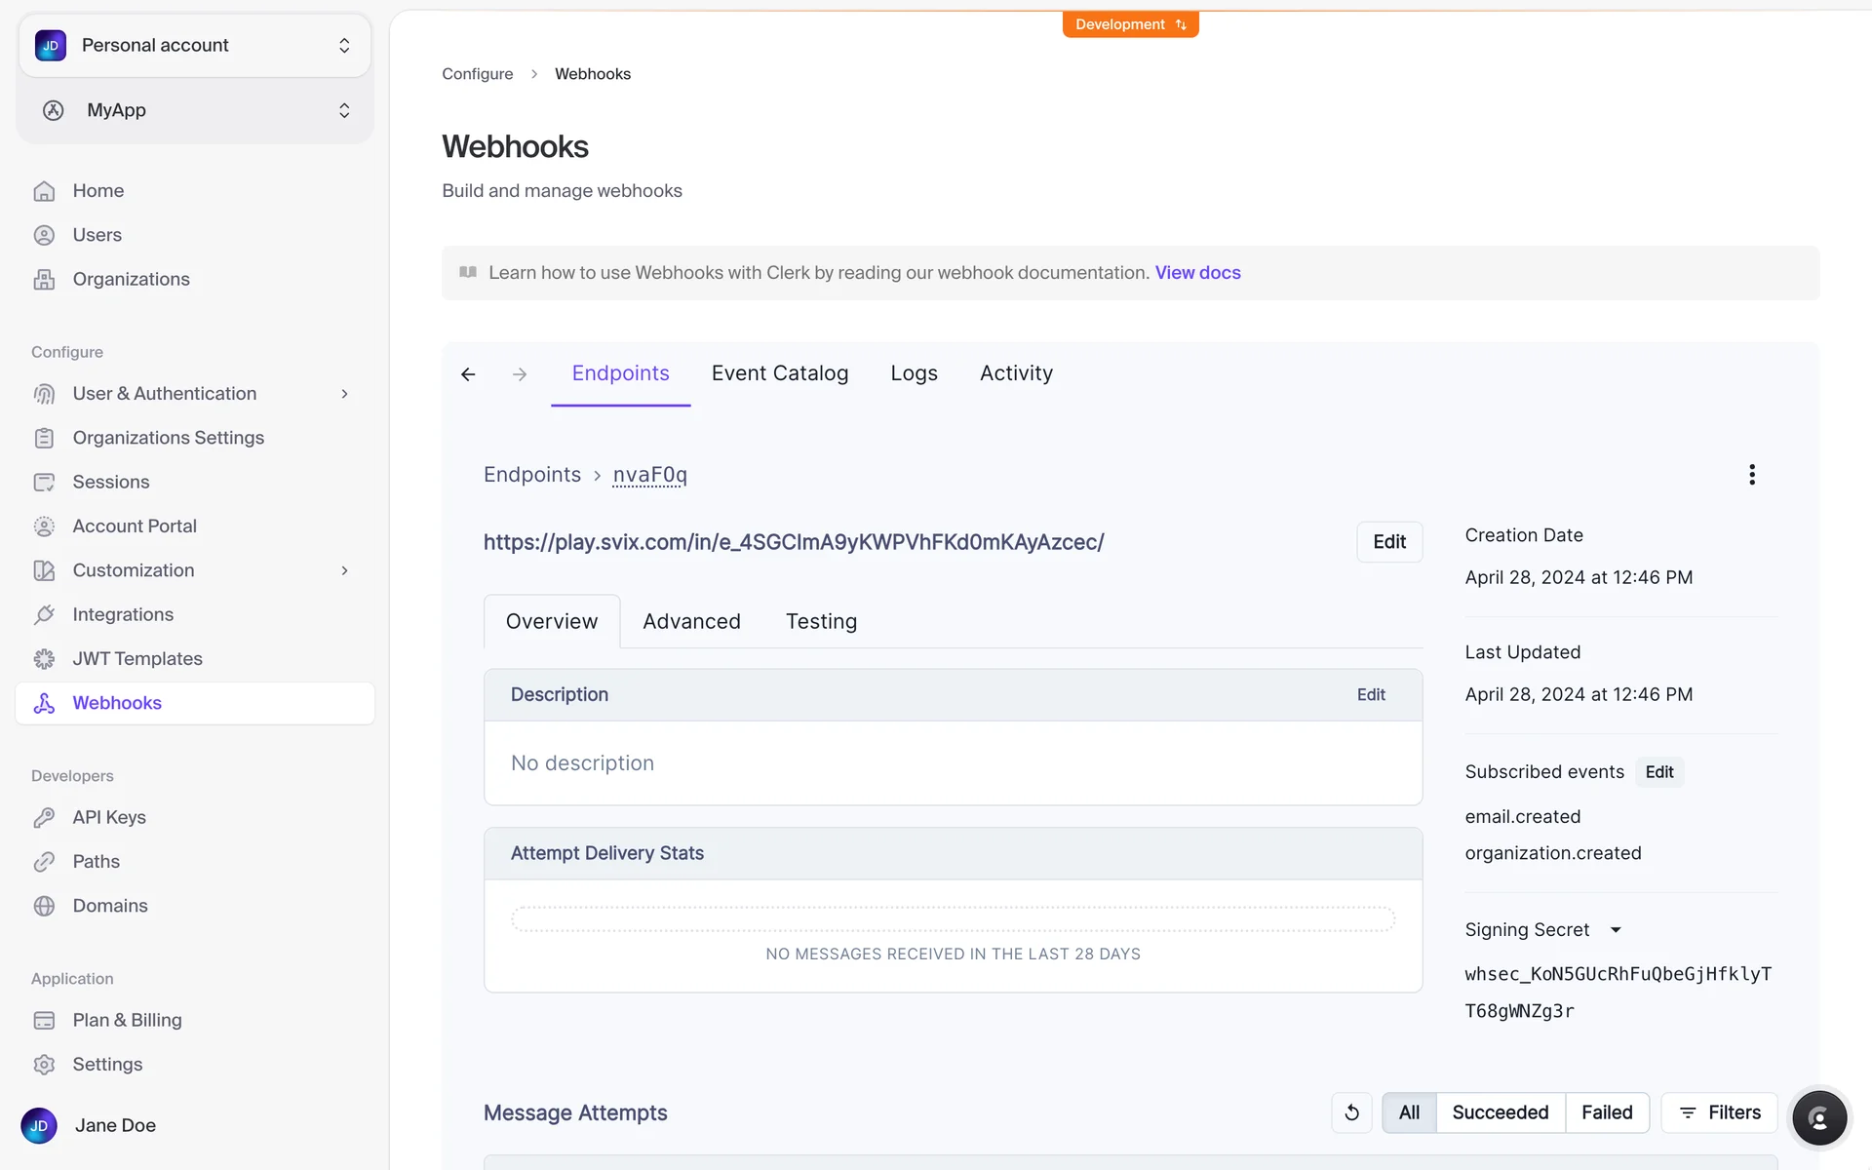The width and height of the screenshot is (1872, 1170).
Task: Click the View docs link
Action: 1197,273
